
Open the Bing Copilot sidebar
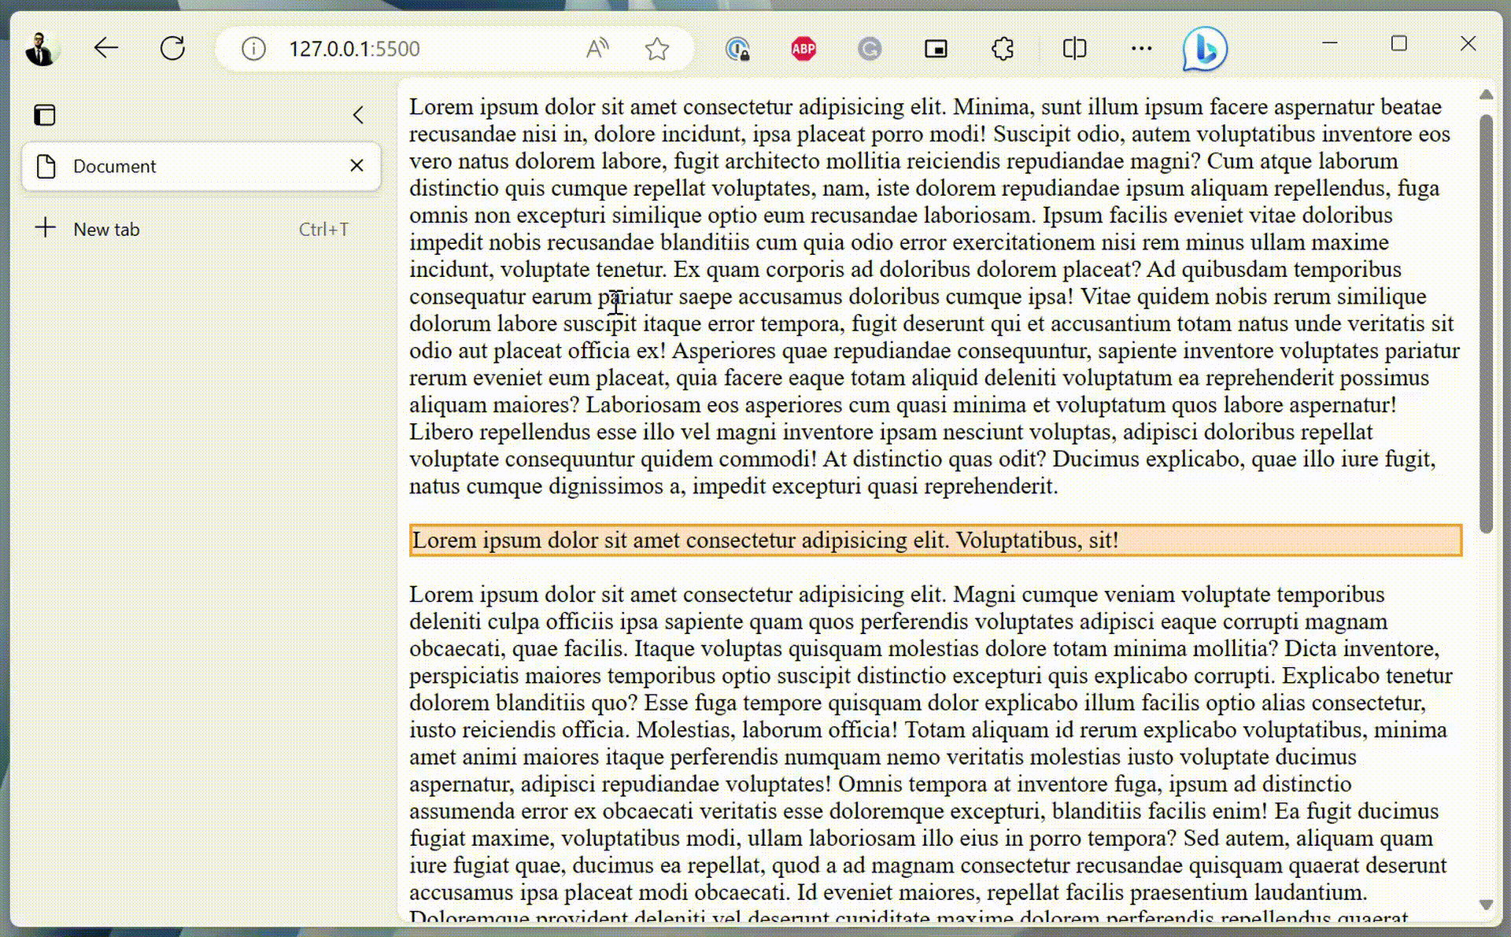tap(1205, 49)
